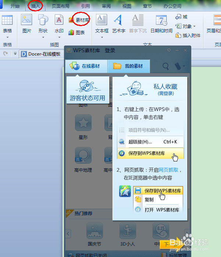Expand the 文本框 dropdown arrow
The image size is (221, 257).
pos(102,38)
